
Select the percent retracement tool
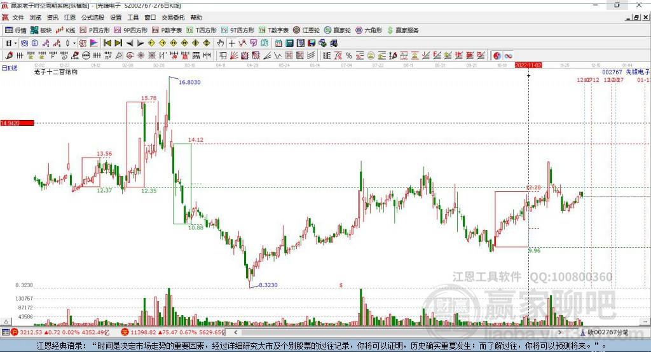pyautogui.click(x=349, y=55)
